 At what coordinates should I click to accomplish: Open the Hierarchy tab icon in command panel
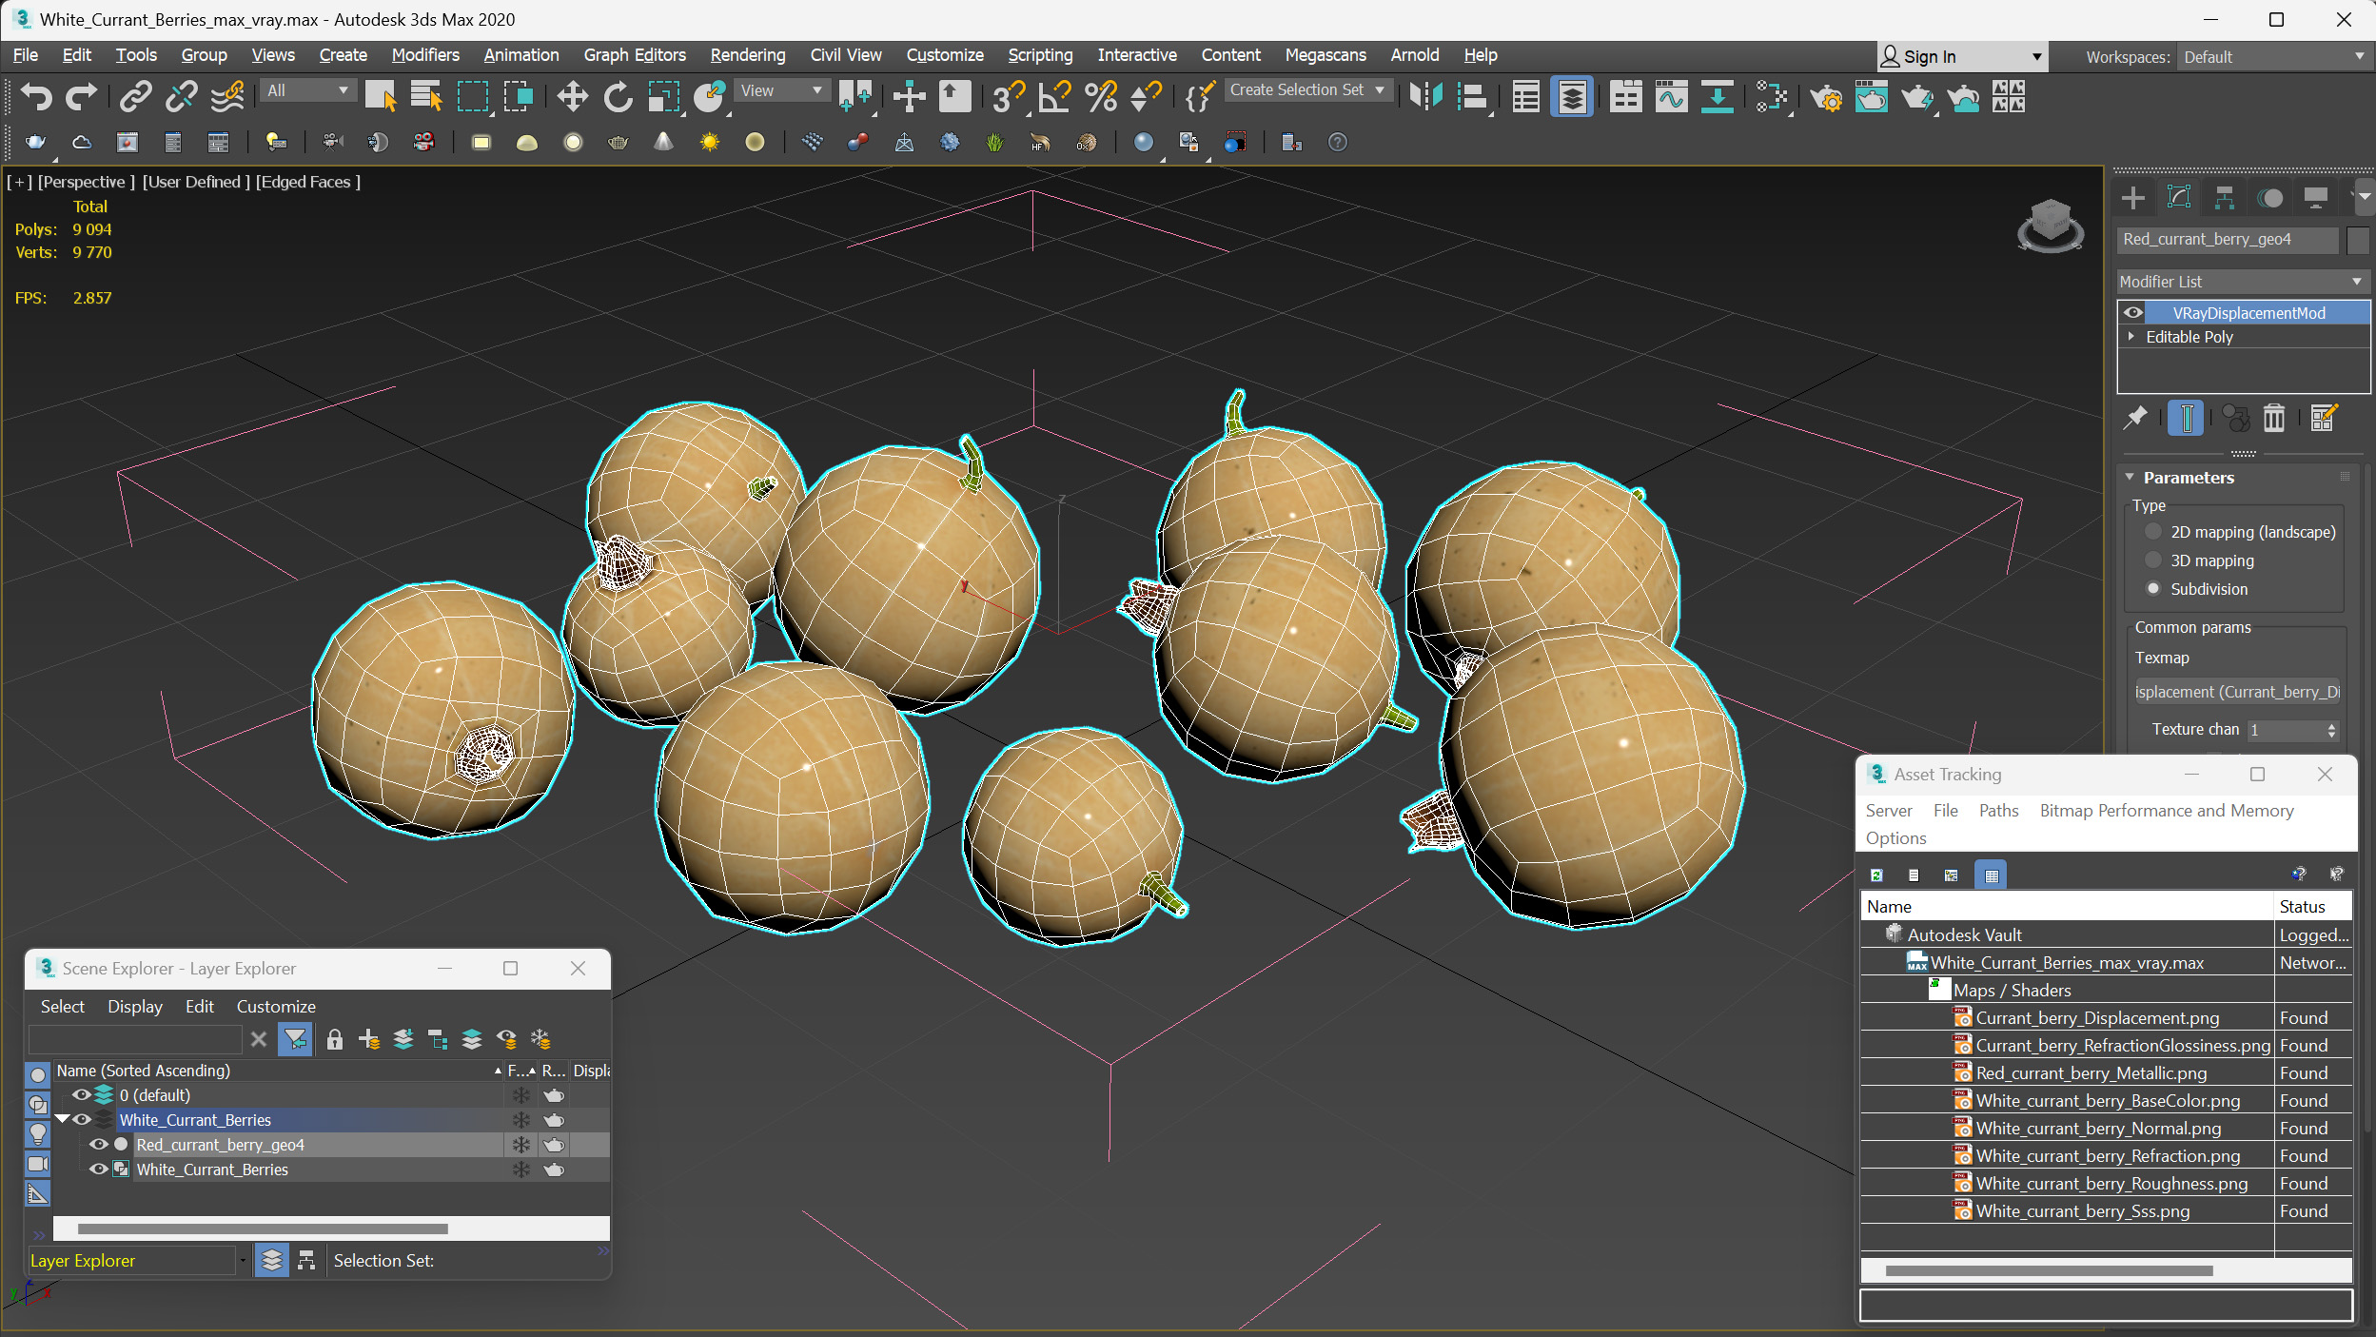click(2224, 197)
